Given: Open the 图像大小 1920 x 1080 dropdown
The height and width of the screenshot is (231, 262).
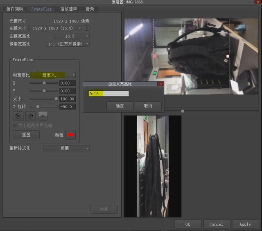Looking at the screenshot, I should (57, 28).
